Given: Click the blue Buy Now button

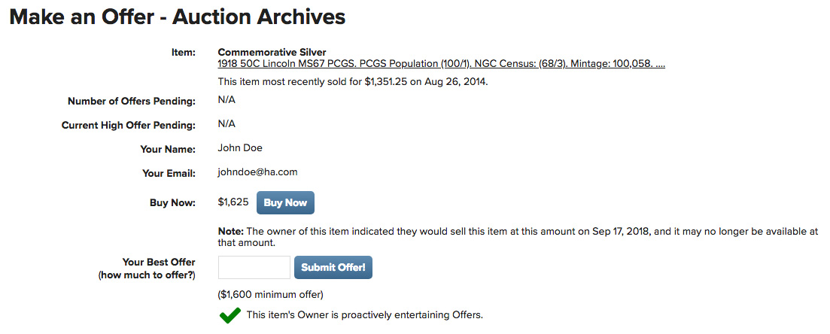Looking at the screenshot, I should click(x=285, y=202).
